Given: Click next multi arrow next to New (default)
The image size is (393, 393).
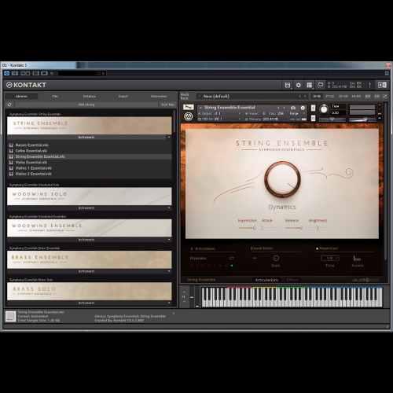Looking at the screenshot, I should point(305,97).
